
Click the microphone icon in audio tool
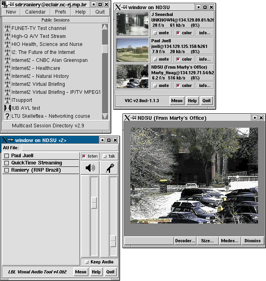[x=109, y=168]
